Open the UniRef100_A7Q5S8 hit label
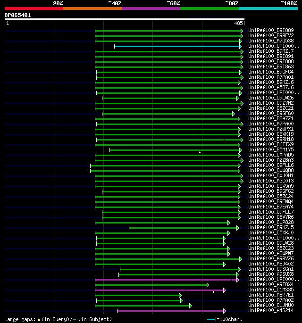 click(271, 41)
